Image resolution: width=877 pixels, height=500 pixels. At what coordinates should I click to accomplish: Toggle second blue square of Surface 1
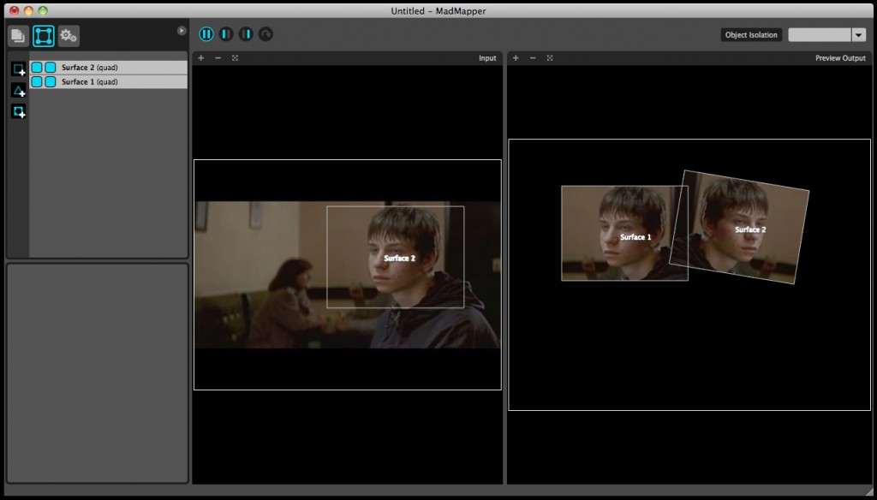[x=51, y=81]
